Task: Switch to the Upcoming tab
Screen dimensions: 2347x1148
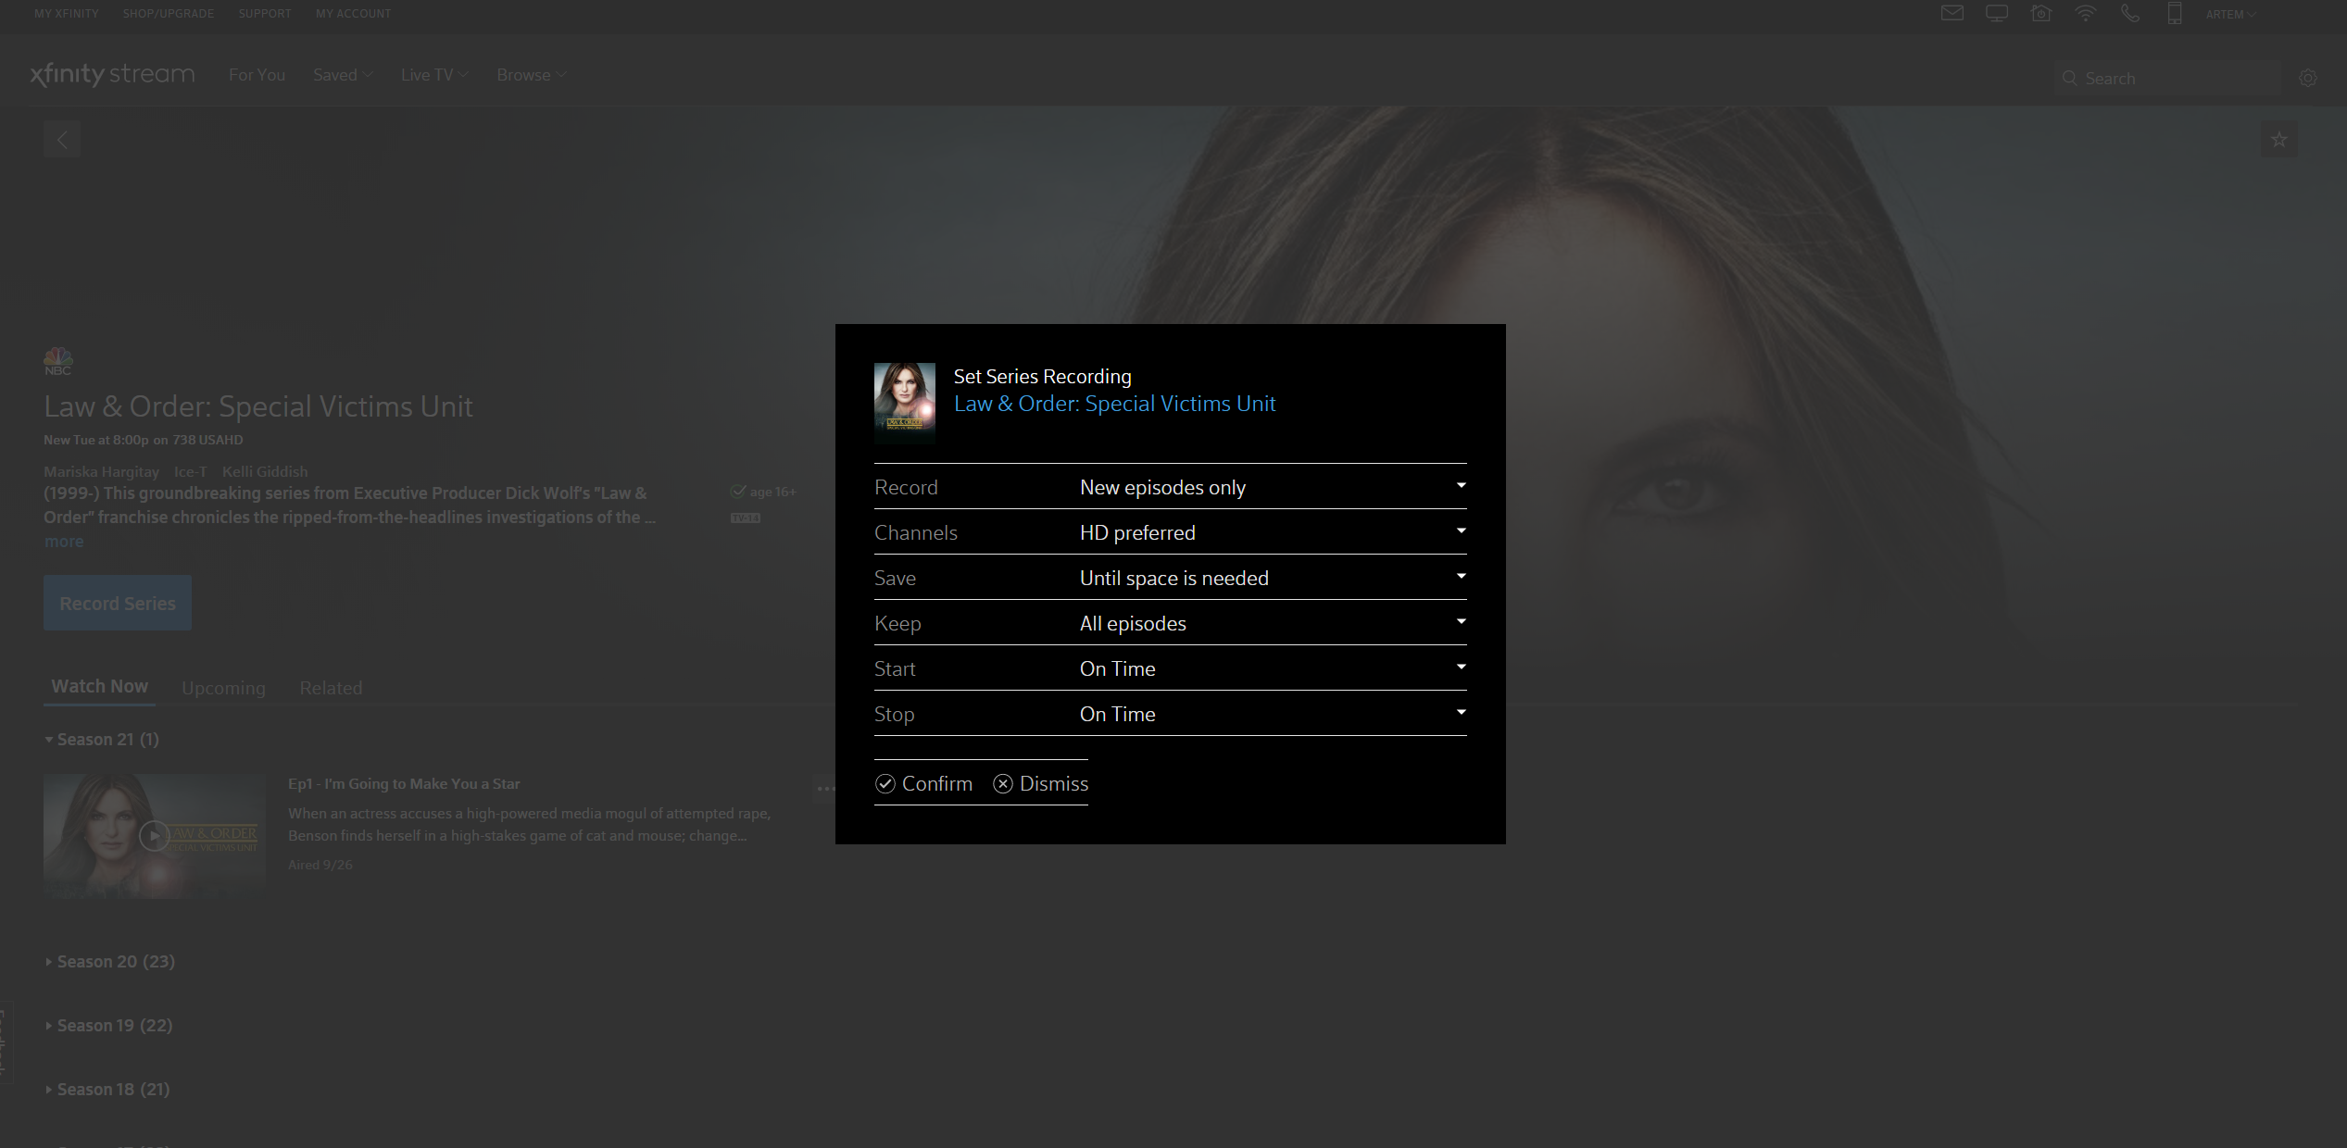Action: click(222, 688)
